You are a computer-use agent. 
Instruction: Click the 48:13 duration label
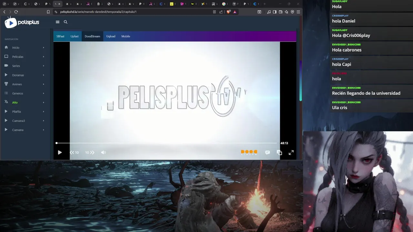point(284,143)
